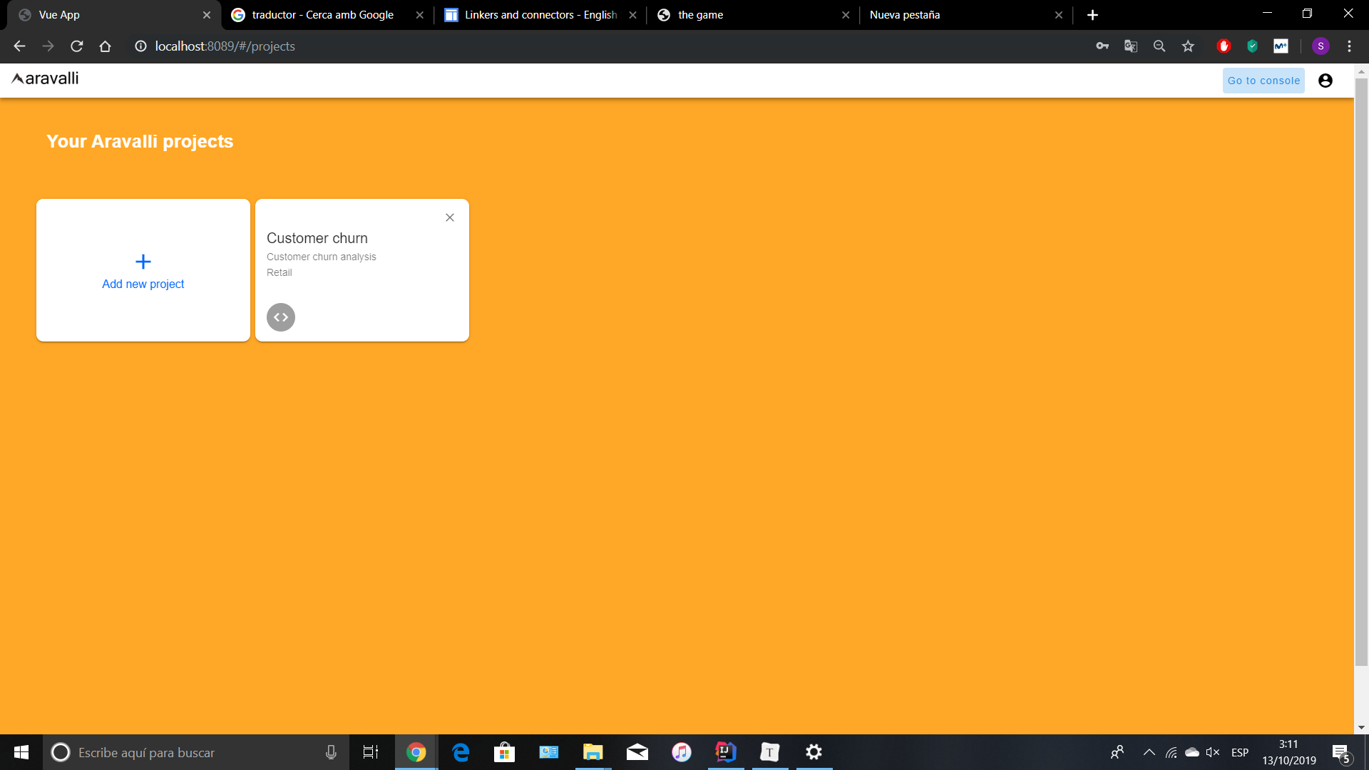Toggle the muted volume icon in tray
Screen dimensions: 1369x770
(x=1212, y=752)
